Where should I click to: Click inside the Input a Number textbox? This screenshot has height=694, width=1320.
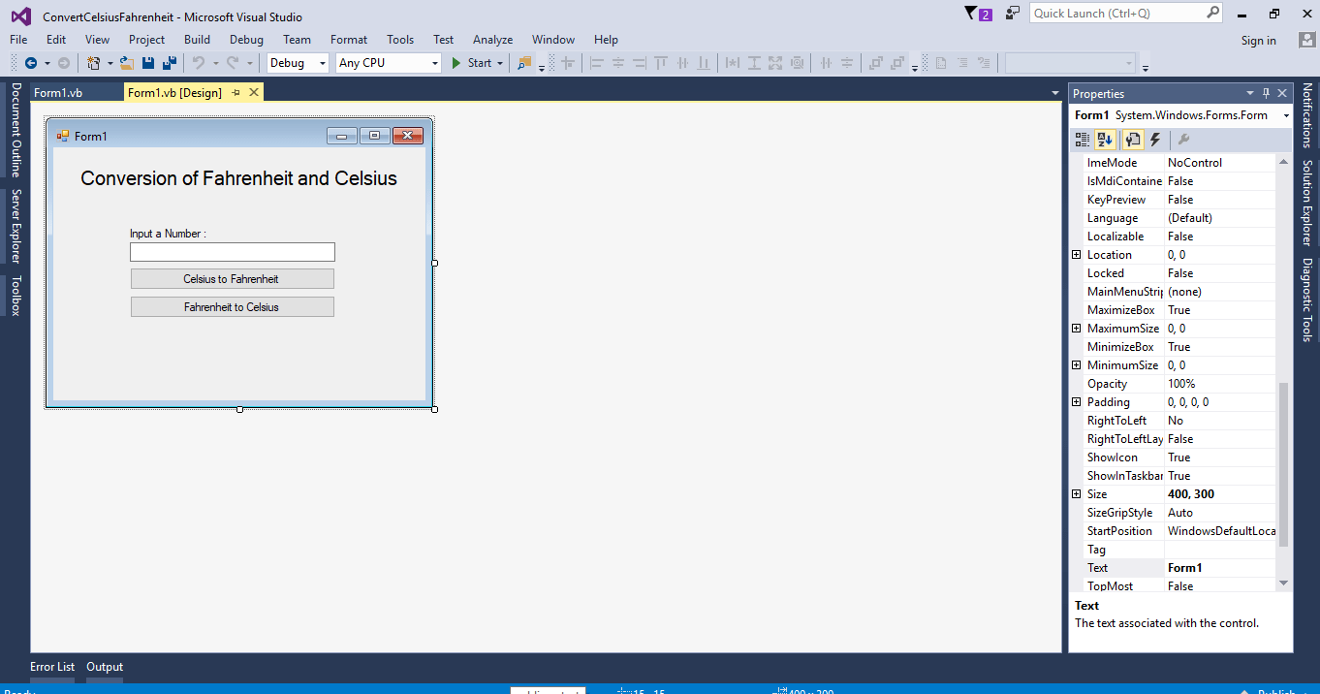click(232, 252)
